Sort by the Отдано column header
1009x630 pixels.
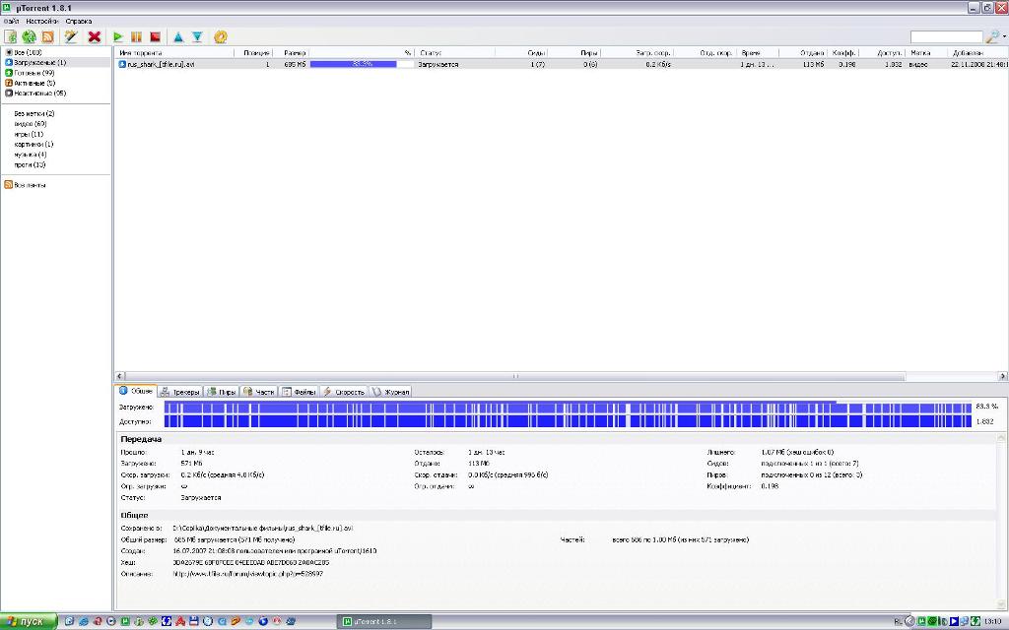(803, 53)
